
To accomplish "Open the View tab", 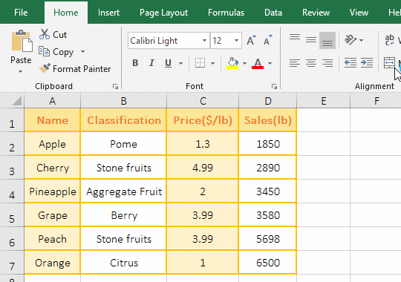I will (359, 13).
